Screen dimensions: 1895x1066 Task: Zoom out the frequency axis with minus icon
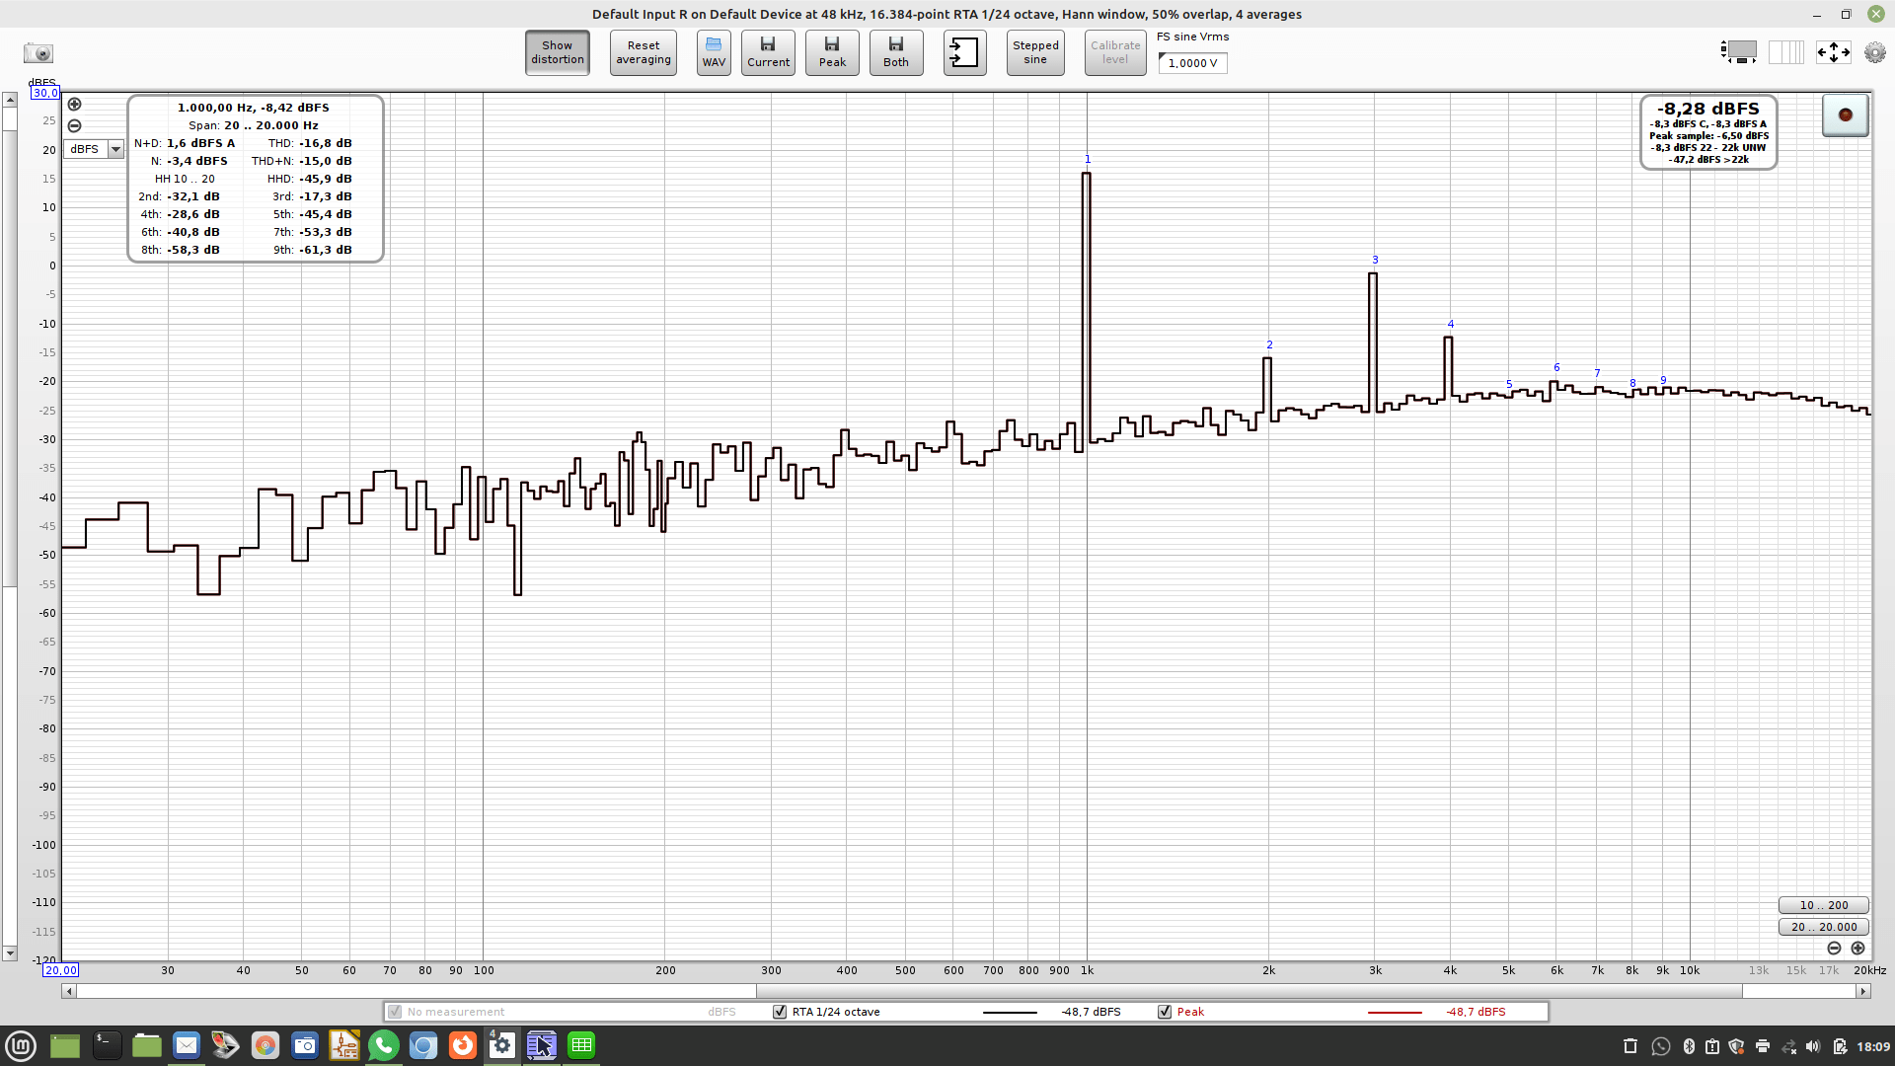point(1834,948)
